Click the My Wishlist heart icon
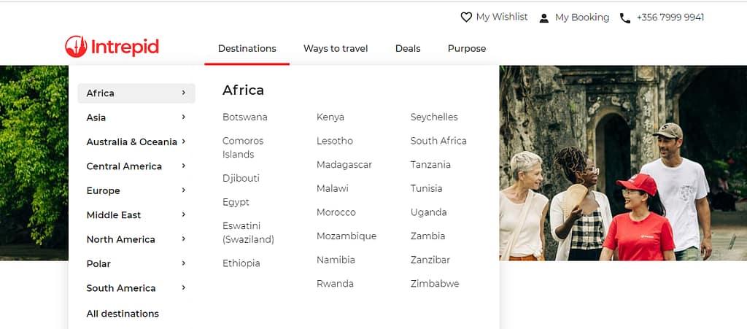 (x=466, y=17)
